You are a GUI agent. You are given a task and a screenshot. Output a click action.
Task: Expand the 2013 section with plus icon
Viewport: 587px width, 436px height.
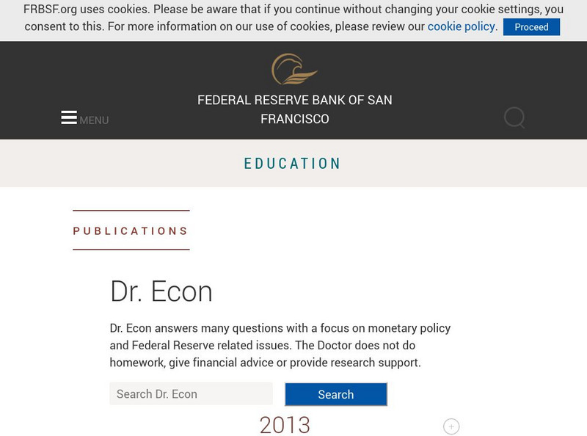(451, 426)
